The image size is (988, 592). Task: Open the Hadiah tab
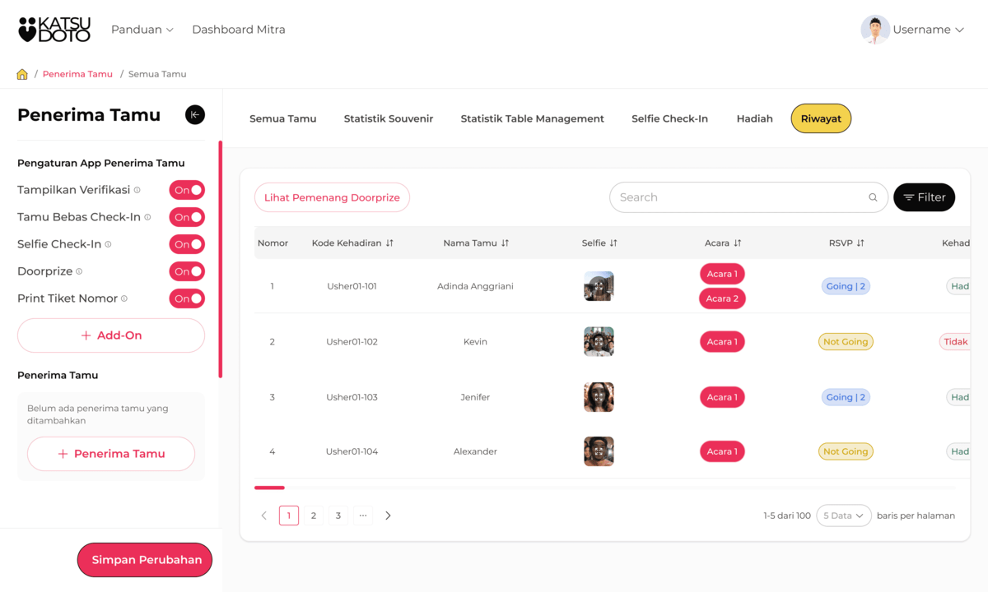pos(754,118)
